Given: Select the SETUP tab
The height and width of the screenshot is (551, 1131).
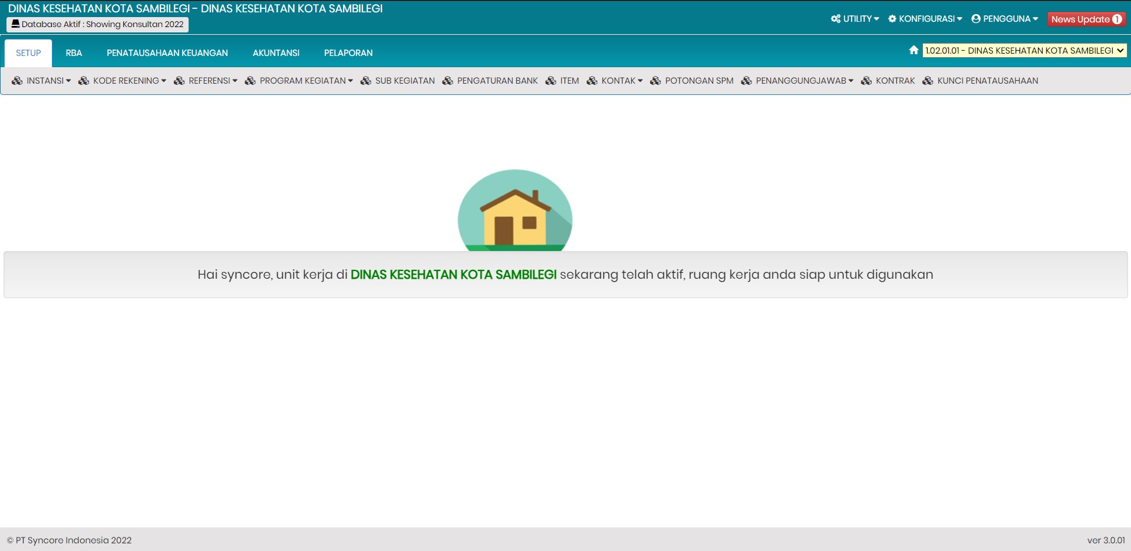Looking at the screenshot, I should (x=28, y=53).
